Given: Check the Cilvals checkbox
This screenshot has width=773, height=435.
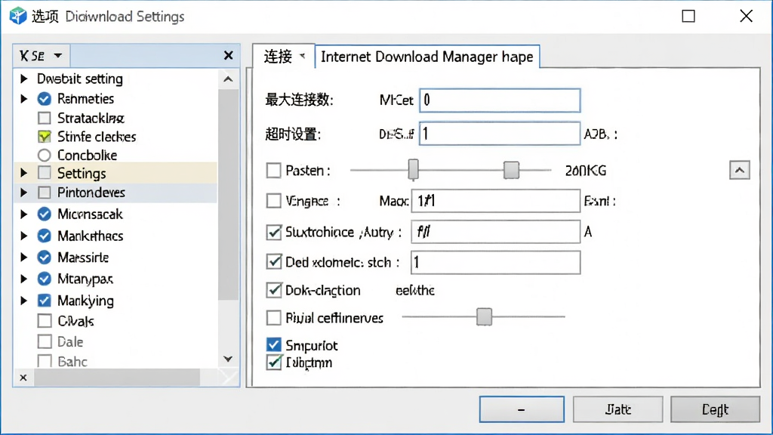Looking at the screenshot, I should click(x=45, y=321).
